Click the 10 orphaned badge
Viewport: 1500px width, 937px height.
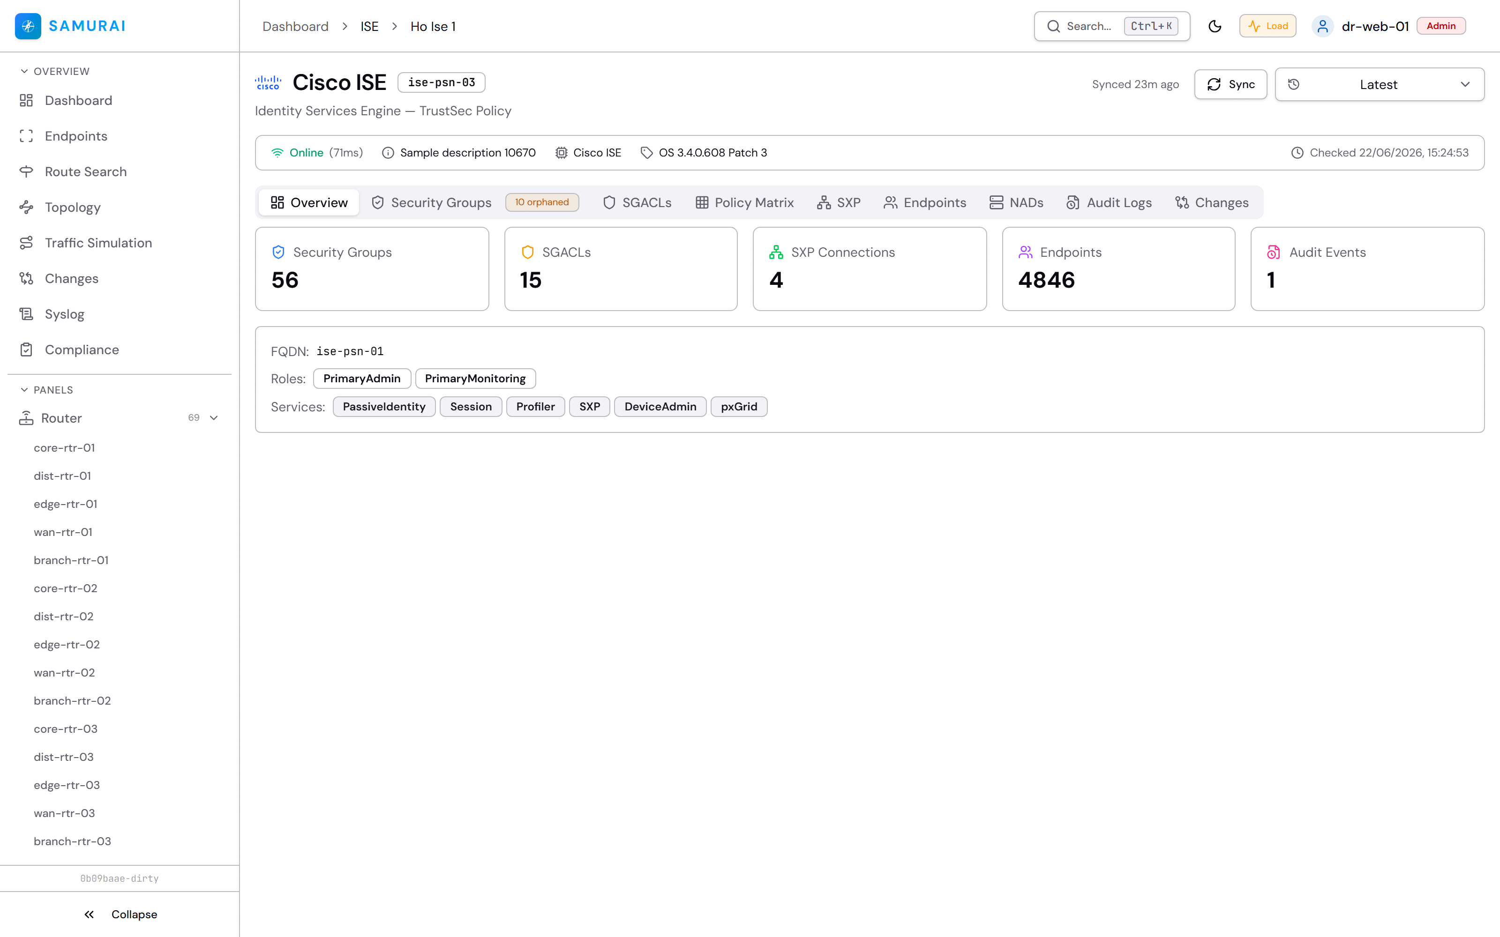coord(542,203)
